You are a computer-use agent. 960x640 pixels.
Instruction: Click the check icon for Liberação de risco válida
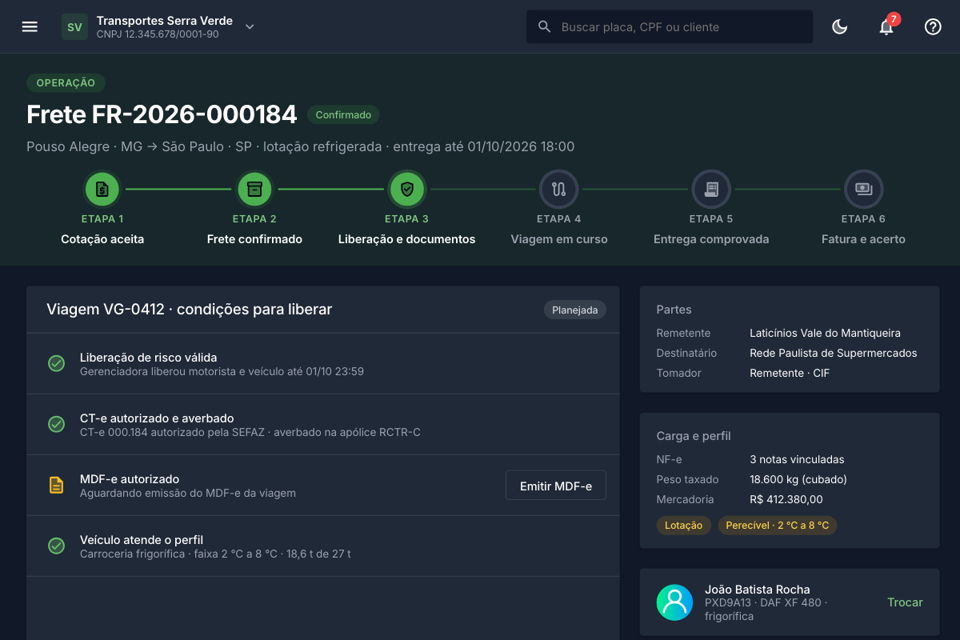(x=56, y=364)
